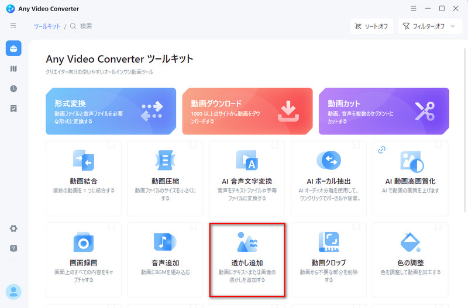Bookmark the 画面録画 card
The height and width of the screenshot is (308, 468).
point(111,227)
